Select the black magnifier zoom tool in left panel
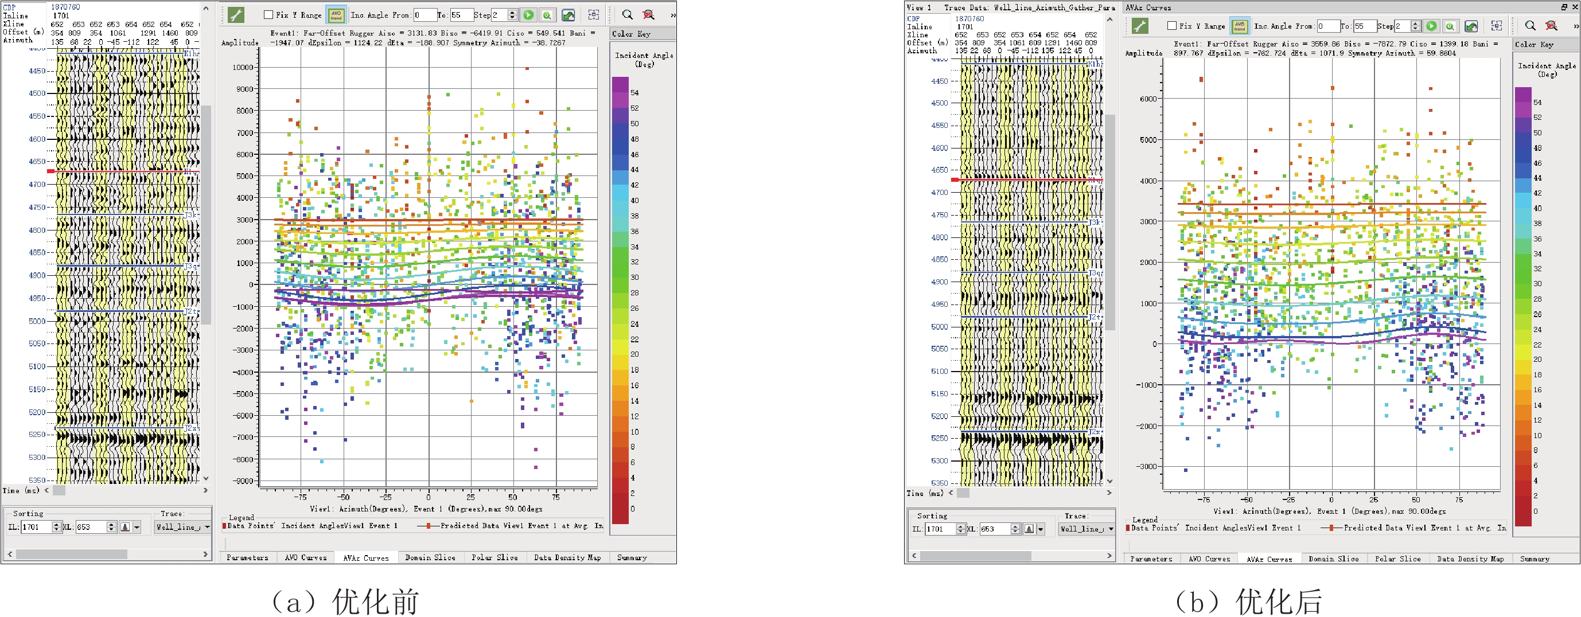 (x=627, y=15)
